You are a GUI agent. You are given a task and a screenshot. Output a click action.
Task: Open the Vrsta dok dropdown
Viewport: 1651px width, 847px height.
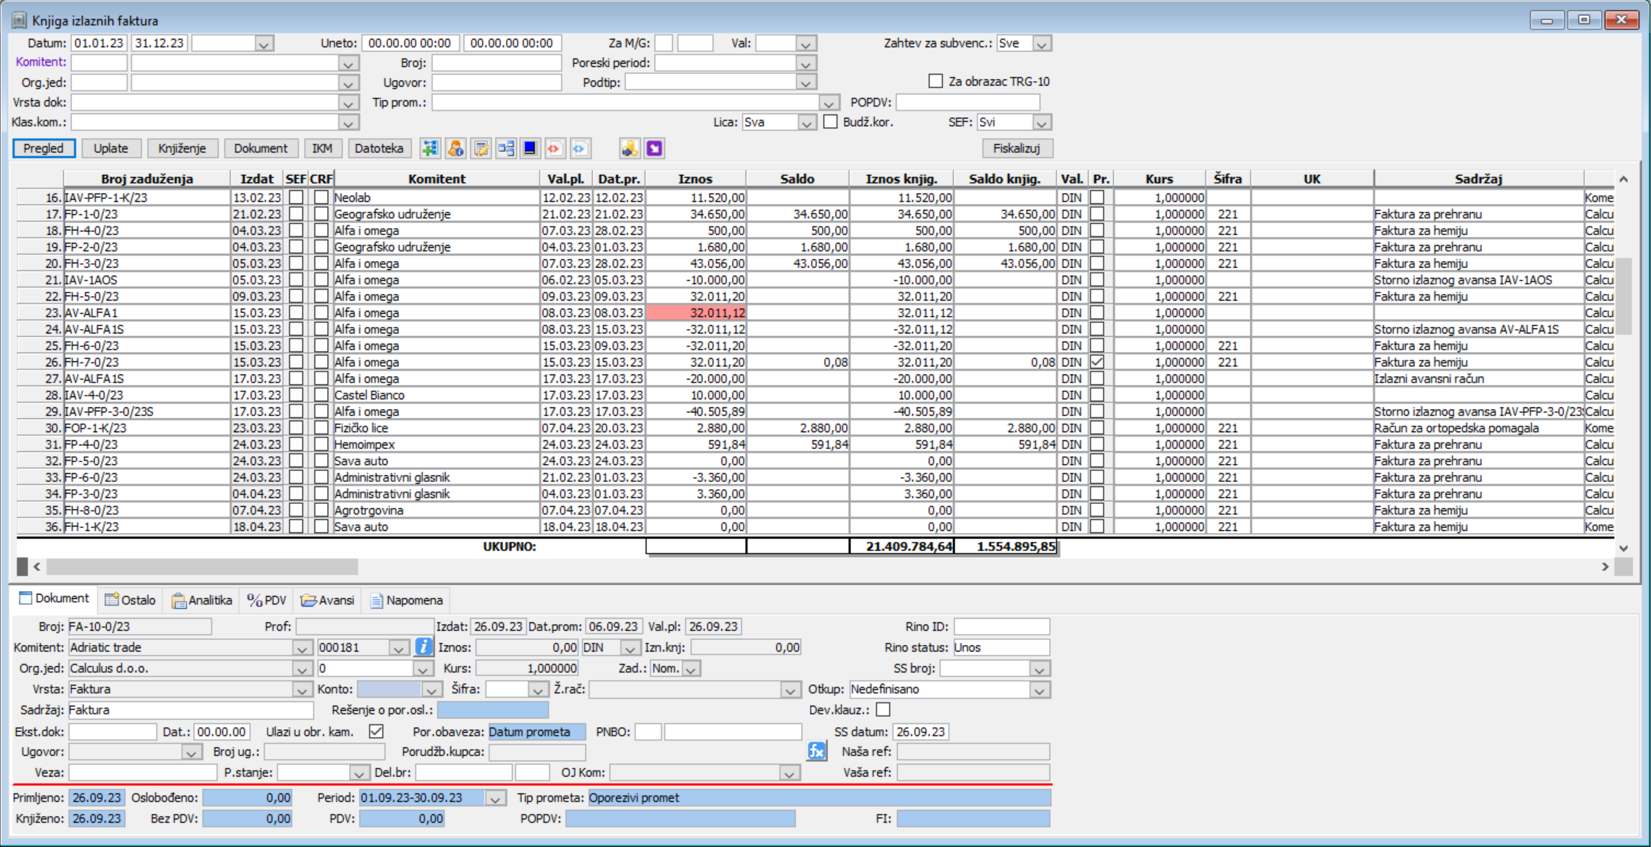pos(348,103)
